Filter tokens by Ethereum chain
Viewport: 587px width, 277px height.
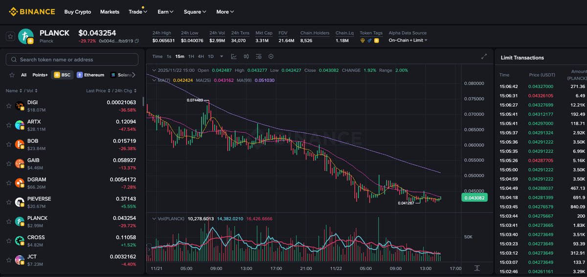click(90, 75)
